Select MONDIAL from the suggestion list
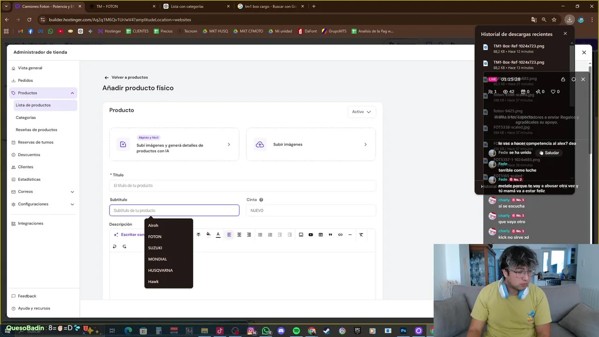 point(168,259)
